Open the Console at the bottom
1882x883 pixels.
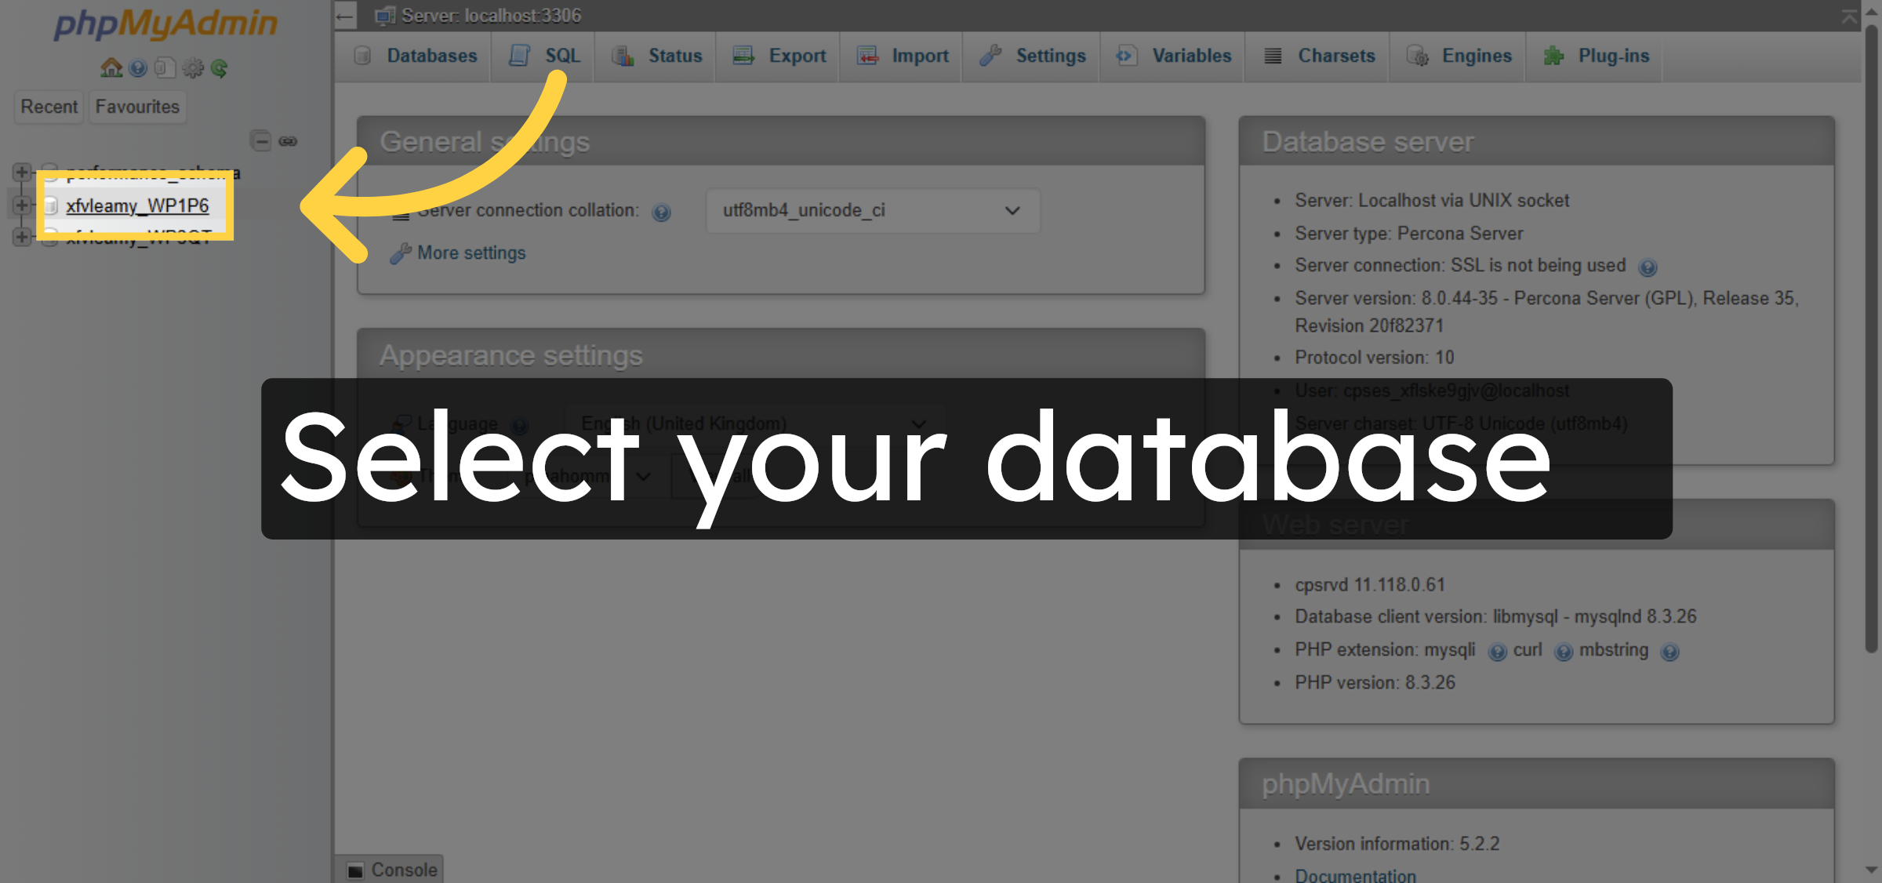click(392, 869)
